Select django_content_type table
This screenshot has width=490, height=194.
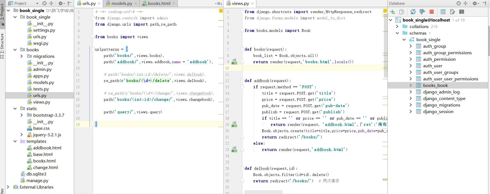(444, 98)
